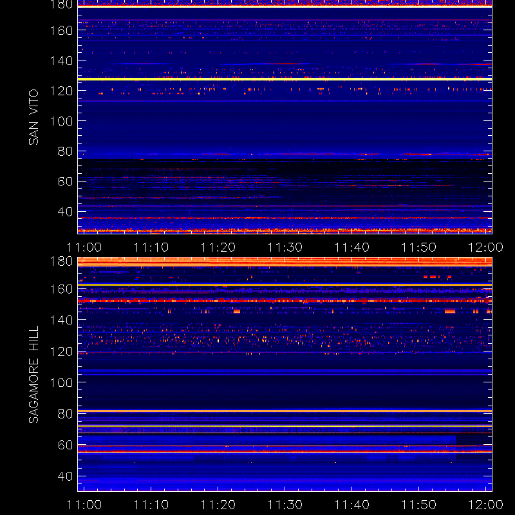Click the 40 label on Sagamore Hill axis
515x515 pixels.
click(66, 476)
